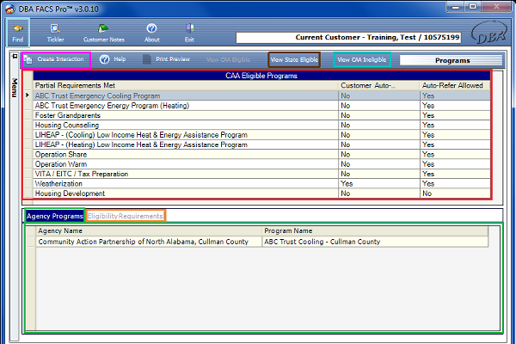Close the DBA FACS Pro window
The height and width of the screenshot is (344, 516).
497,7
